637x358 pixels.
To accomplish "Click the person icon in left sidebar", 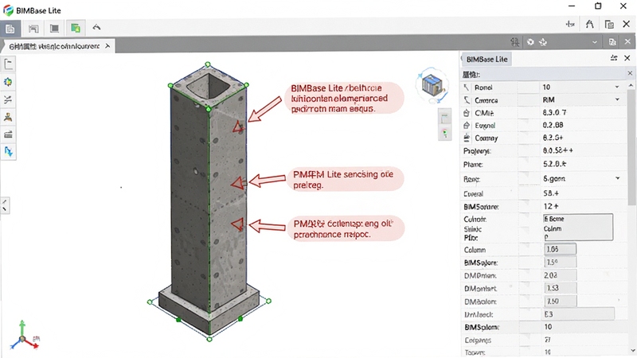I will click(x=8, y=117).
